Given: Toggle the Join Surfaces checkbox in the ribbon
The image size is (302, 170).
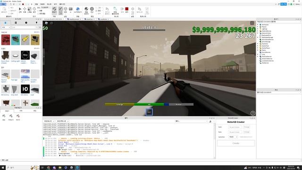Looking at the screenshot, I should point(38,14).
